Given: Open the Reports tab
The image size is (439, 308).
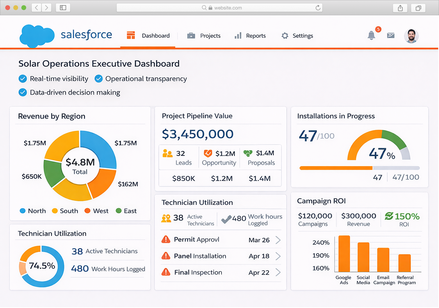Looking at the screenshot, I should tap(250, 36).
